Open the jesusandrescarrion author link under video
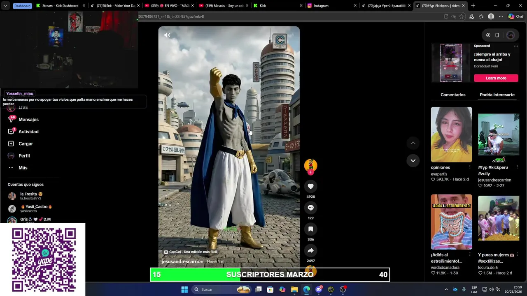Screen dimensions: 527x296 (182, 261)
